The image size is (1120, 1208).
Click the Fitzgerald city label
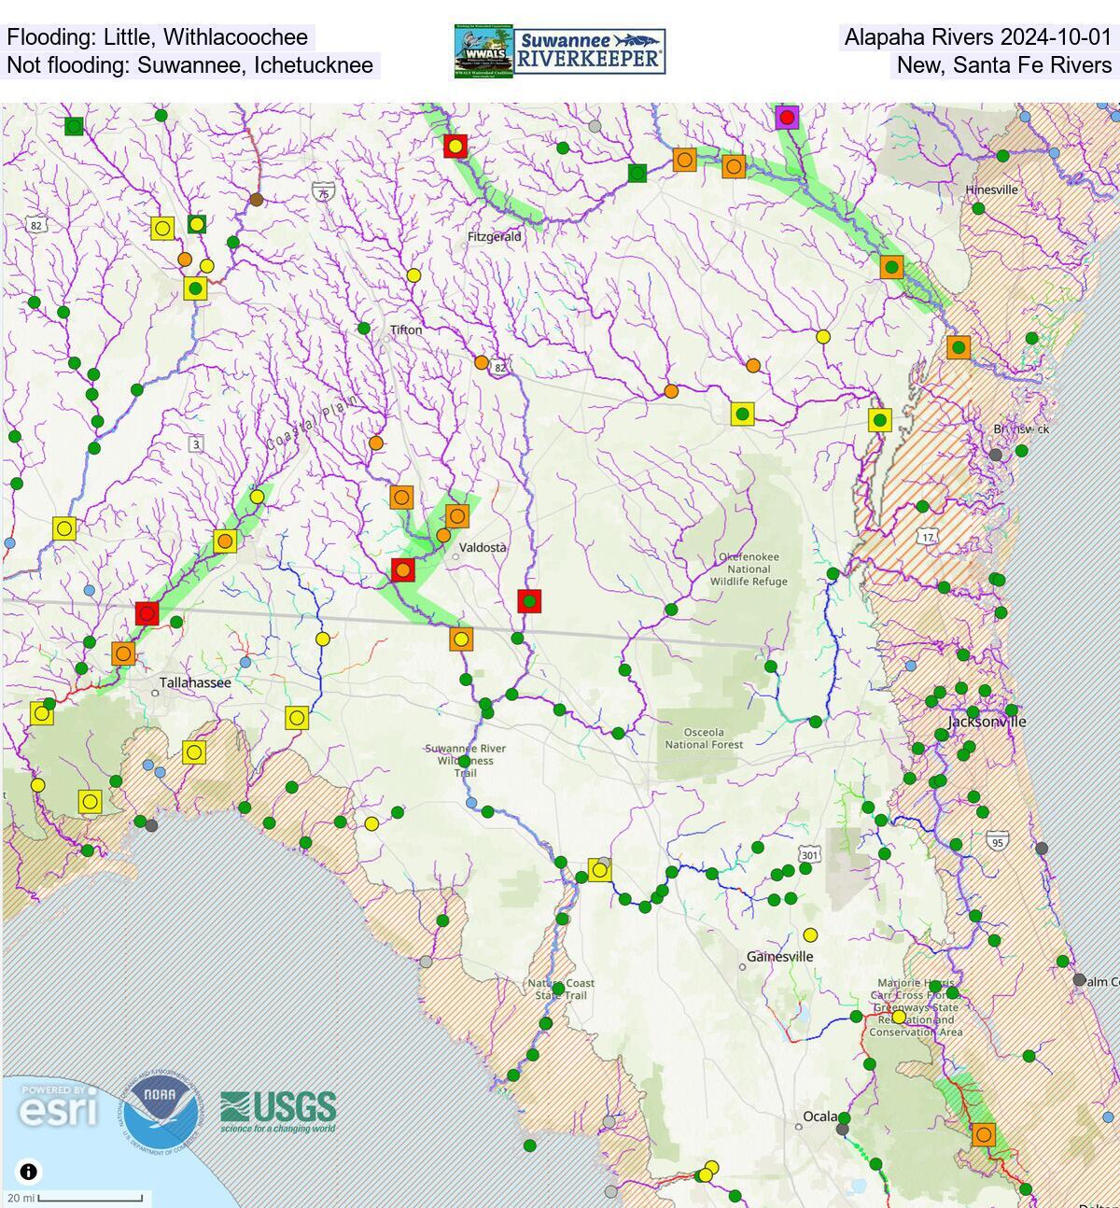pyautogui.click(x=495, y=237)
